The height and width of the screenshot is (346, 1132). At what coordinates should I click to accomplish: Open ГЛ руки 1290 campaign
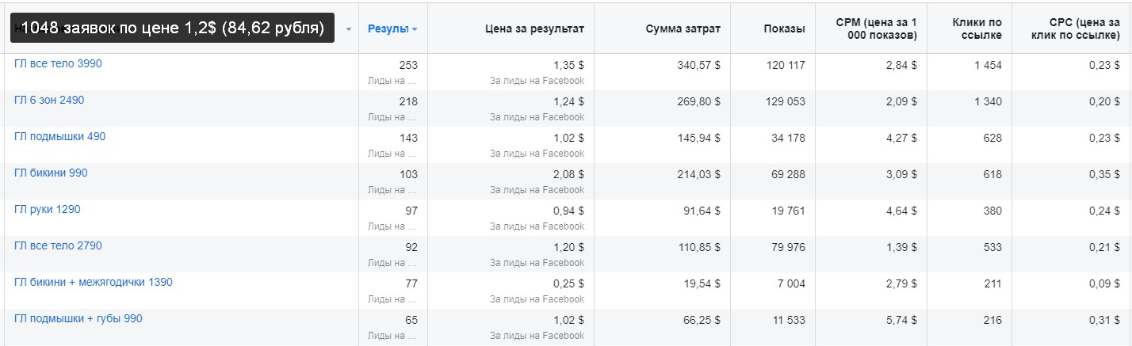(48, 209)
